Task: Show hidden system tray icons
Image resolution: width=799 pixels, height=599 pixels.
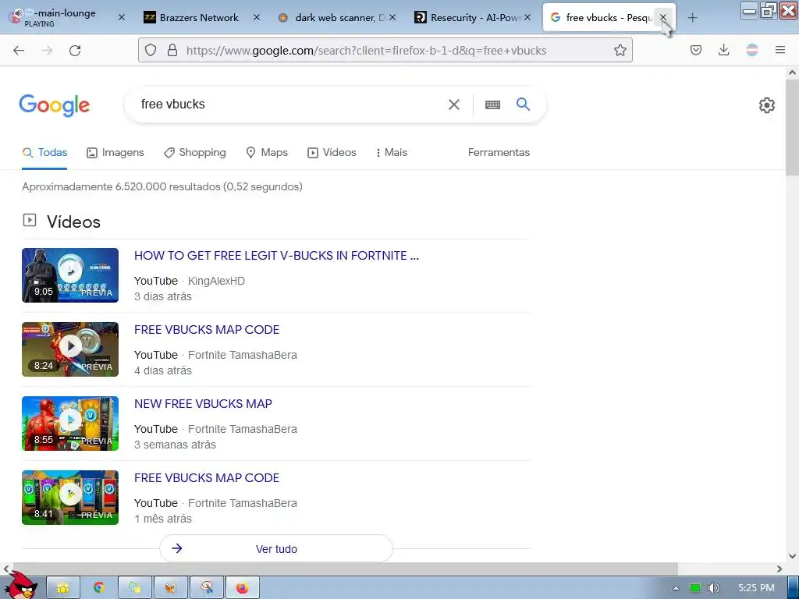Action: point(676,588)
